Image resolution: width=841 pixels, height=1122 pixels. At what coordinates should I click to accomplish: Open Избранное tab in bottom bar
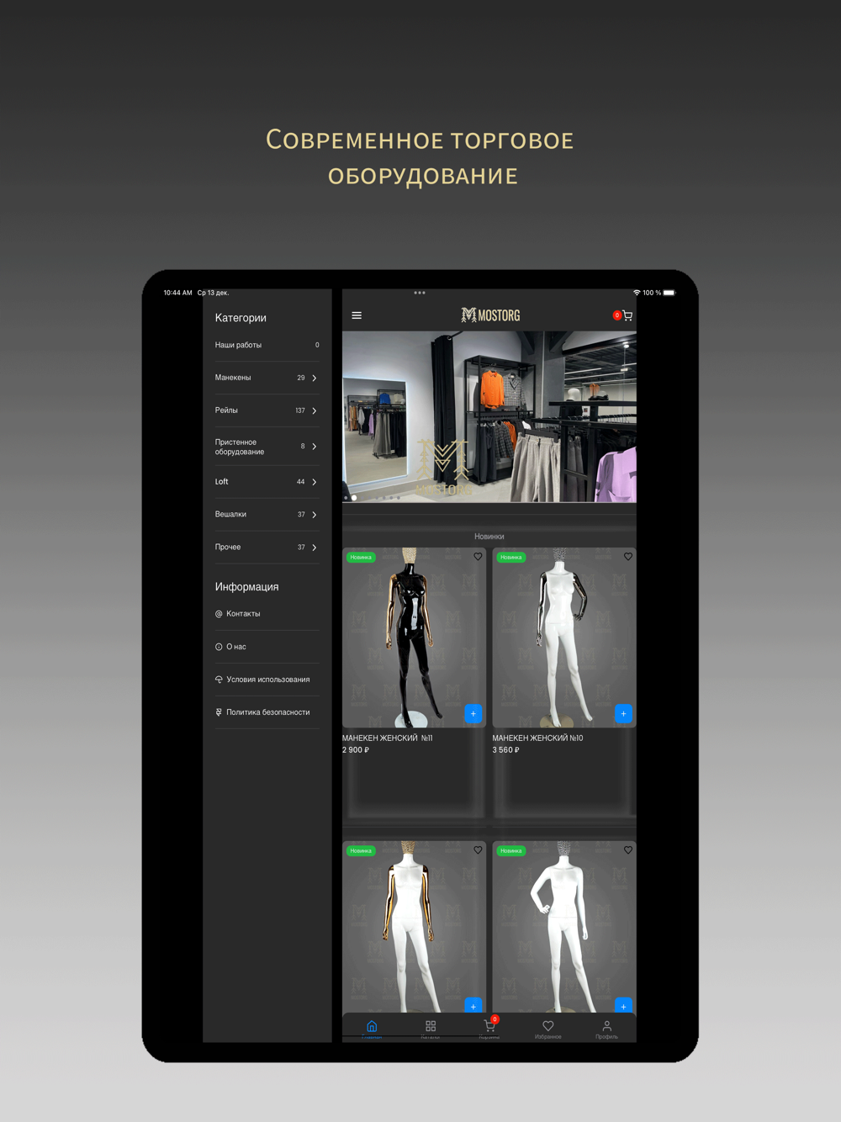click(548, 1029)
